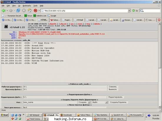Open Yahoo! Messenger taskbar item
The width and height of the screenshot is (162, 121).
tap(85, 115)
